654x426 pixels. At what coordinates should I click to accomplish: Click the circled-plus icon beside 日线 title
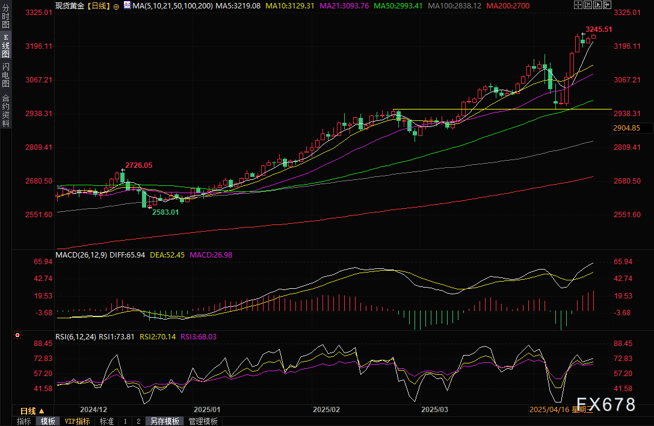pyautogui.click(x=116, y=5)
